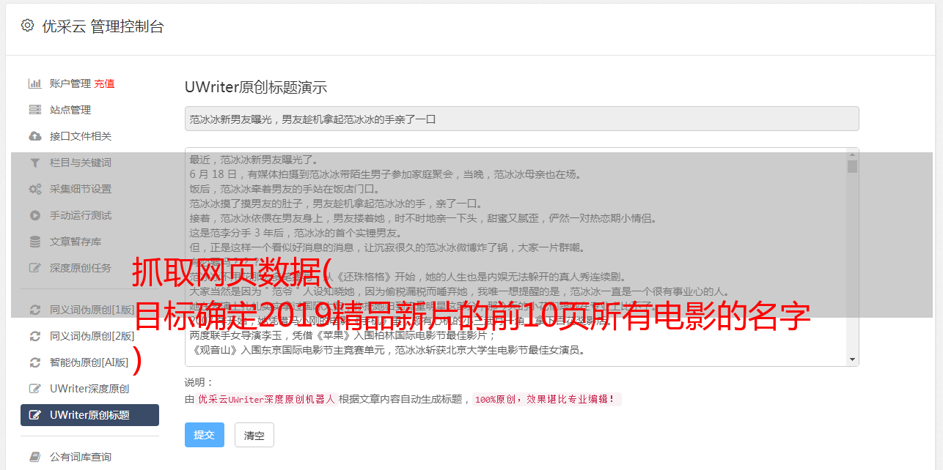Click the edit icon beside 深度原创任务
Screen dimensions: 943x470
[x=34, y=268]
